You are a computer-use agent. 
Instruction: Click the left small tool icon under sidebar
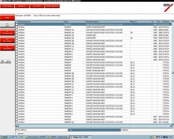[3, 62]
